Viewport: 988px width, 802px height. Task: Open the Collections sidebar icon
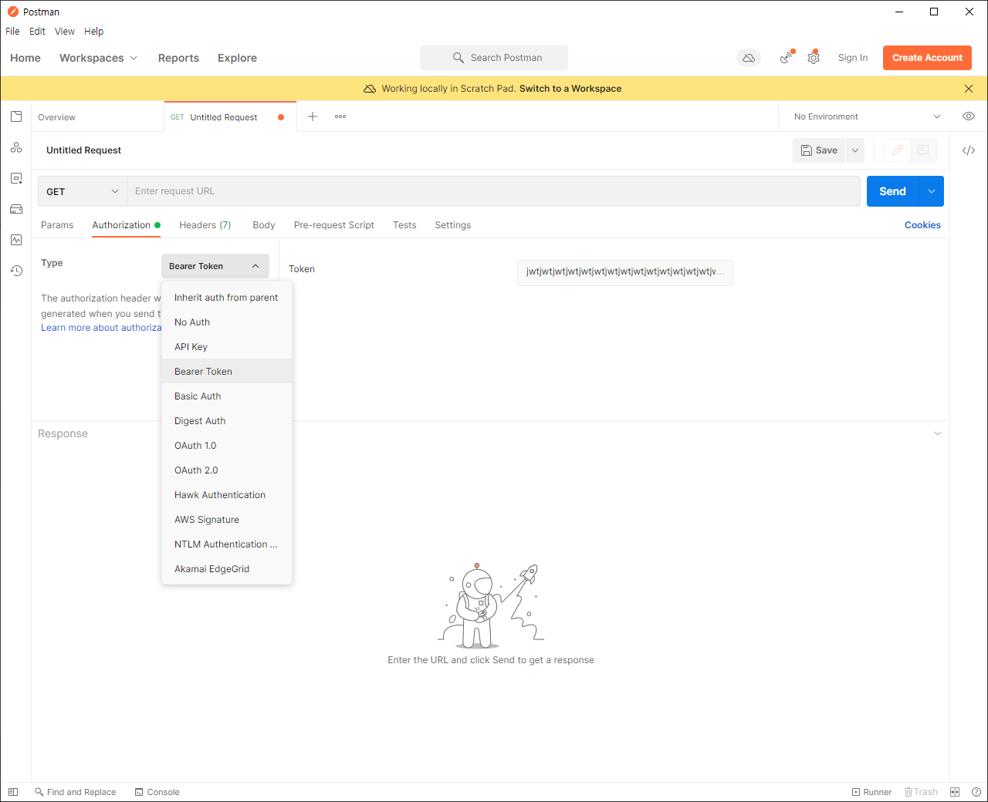click(16, 116)
